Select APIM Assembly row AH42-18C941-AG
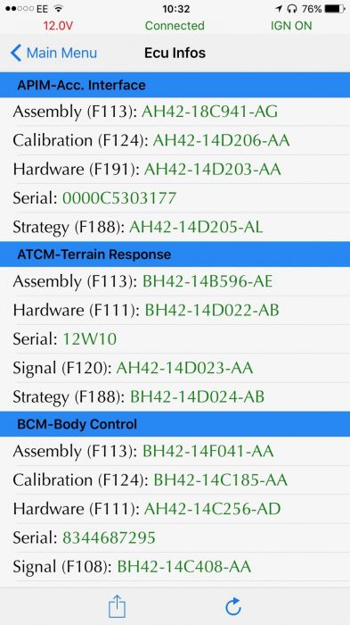 (175, 112)
